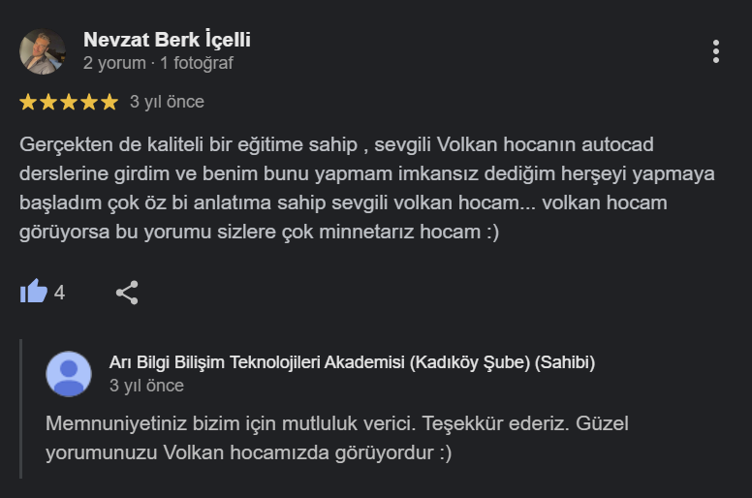
Task: Click the vertical quote bar beside owner reply
Action: 21,409
